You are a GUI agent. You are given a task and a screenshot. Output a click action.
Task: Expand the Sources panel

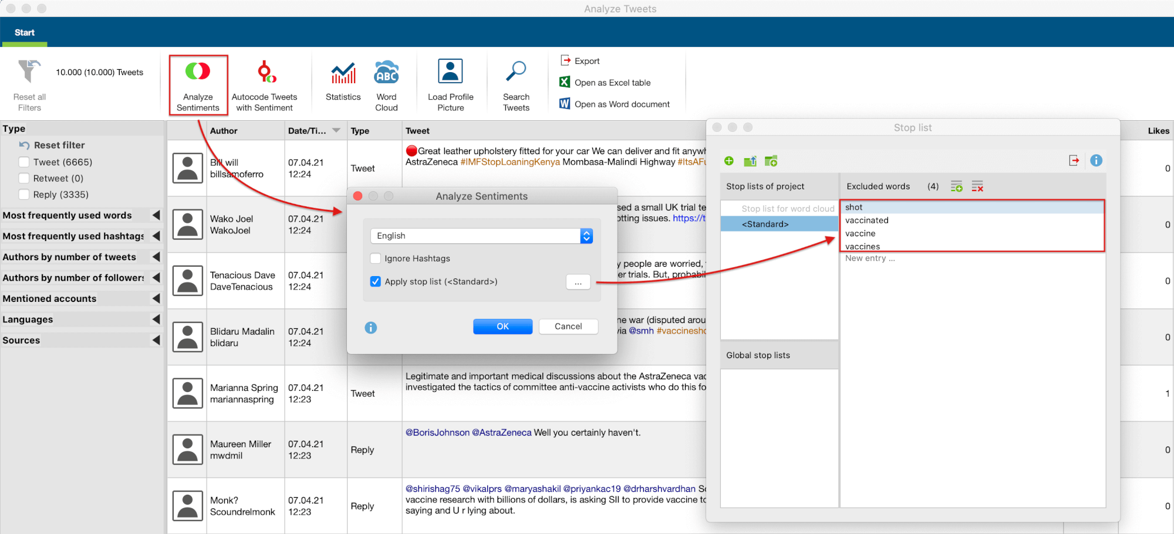click(x=156, y=340)
